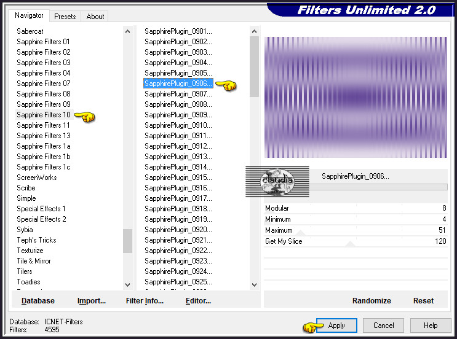Select Tile & Mirror category
The width and height of the screenshot is (457, 339).
pyautogui.click(x=33, y=261)
